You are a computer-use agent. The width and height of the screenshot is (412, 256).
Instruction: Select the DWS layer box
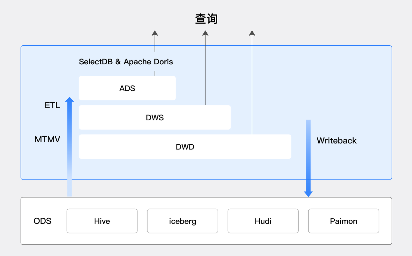click(x=155, y=117)
